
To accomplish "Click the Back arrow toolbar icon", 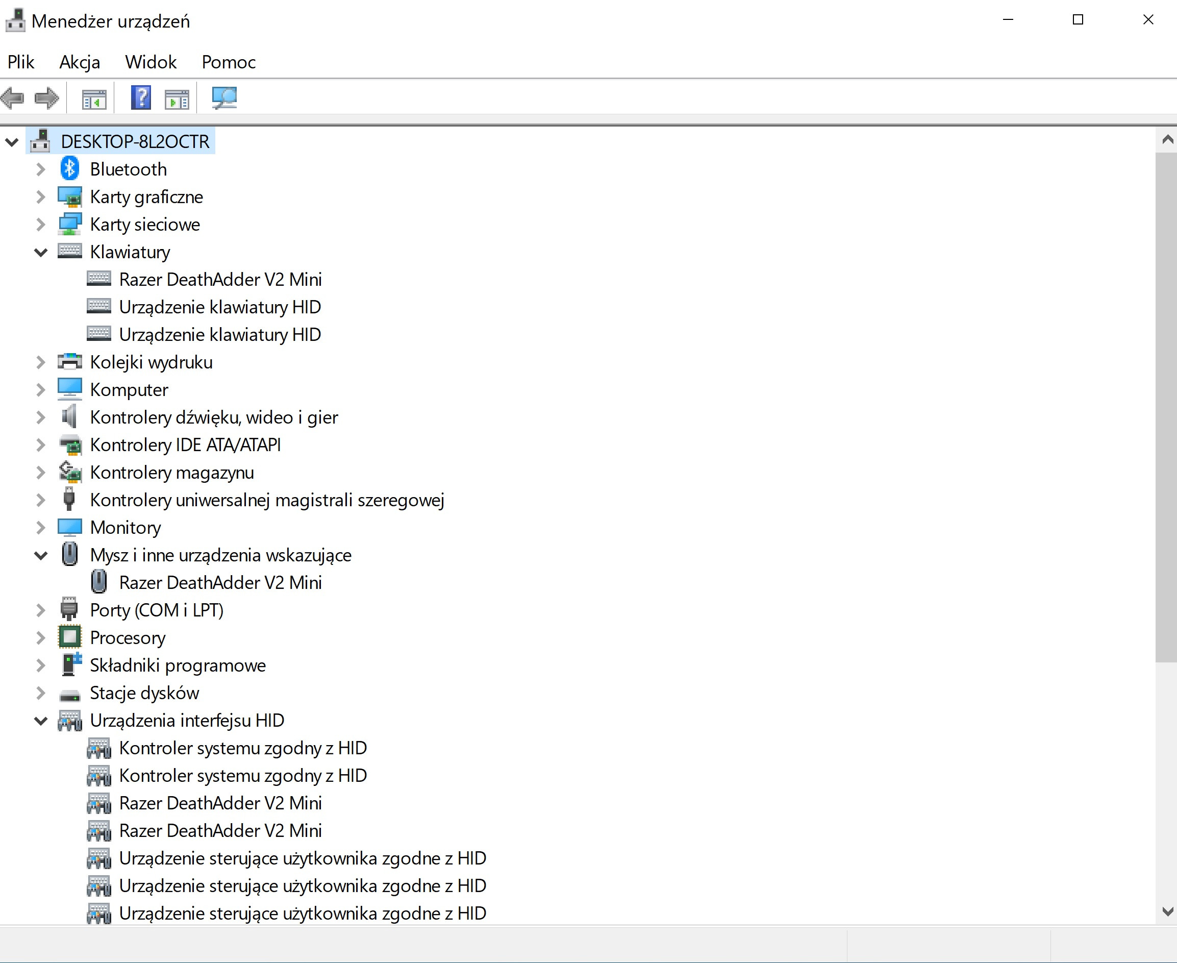I will click(x=13, y=98).
